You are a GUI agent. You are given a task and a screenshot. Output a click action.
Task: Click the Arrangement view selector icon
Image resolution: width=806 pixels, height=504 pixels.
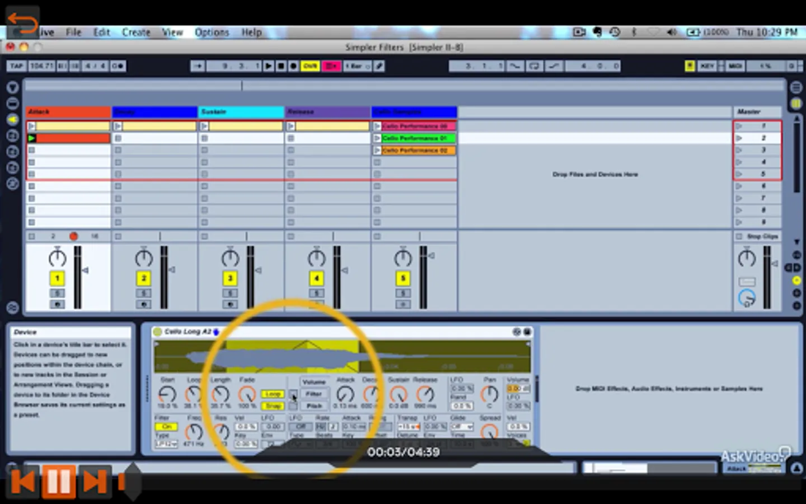pyautogui.click(x=796, y=87)
